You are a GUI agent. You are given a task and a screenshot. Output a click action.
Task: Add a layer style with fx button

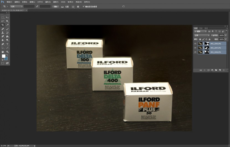[204, 70]
